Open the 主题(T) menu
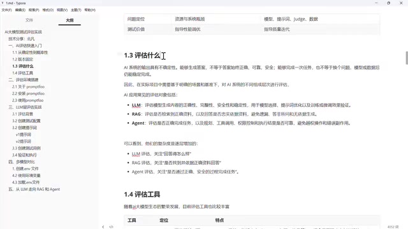408x229 pixels. [x=76, y=10]
